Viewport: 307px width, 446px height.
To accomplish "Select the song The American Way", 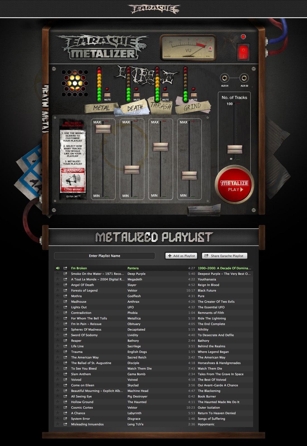I will (x=85, y=357).
